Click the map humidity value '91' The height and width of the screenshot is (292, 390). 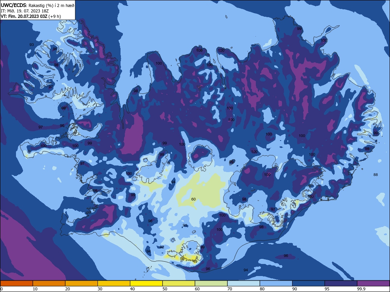(x=185, y=225)
